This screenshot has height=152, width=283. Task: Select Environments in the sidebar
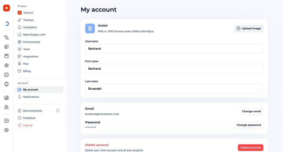point(31,42)
